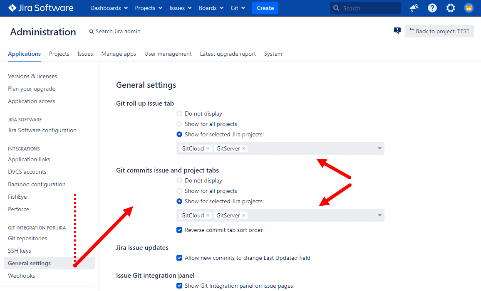Open Application access page
Screen dimensions: 481x291
pos(32,101)
